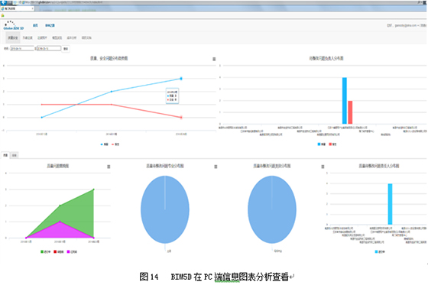Image resolution: width=428 pixels, height=285 pixels.
Task: Click the blue line's last data point marker
Action: (x=181, y=79)
